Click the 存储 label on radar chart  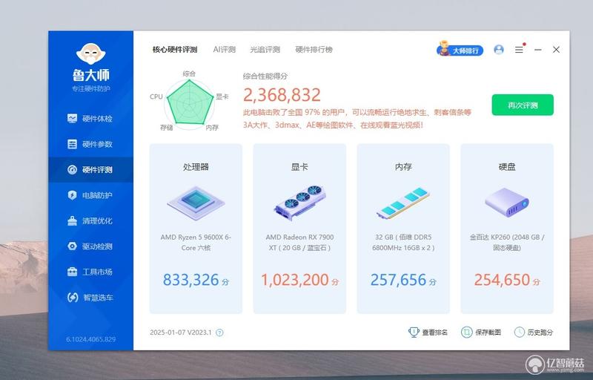167,128
